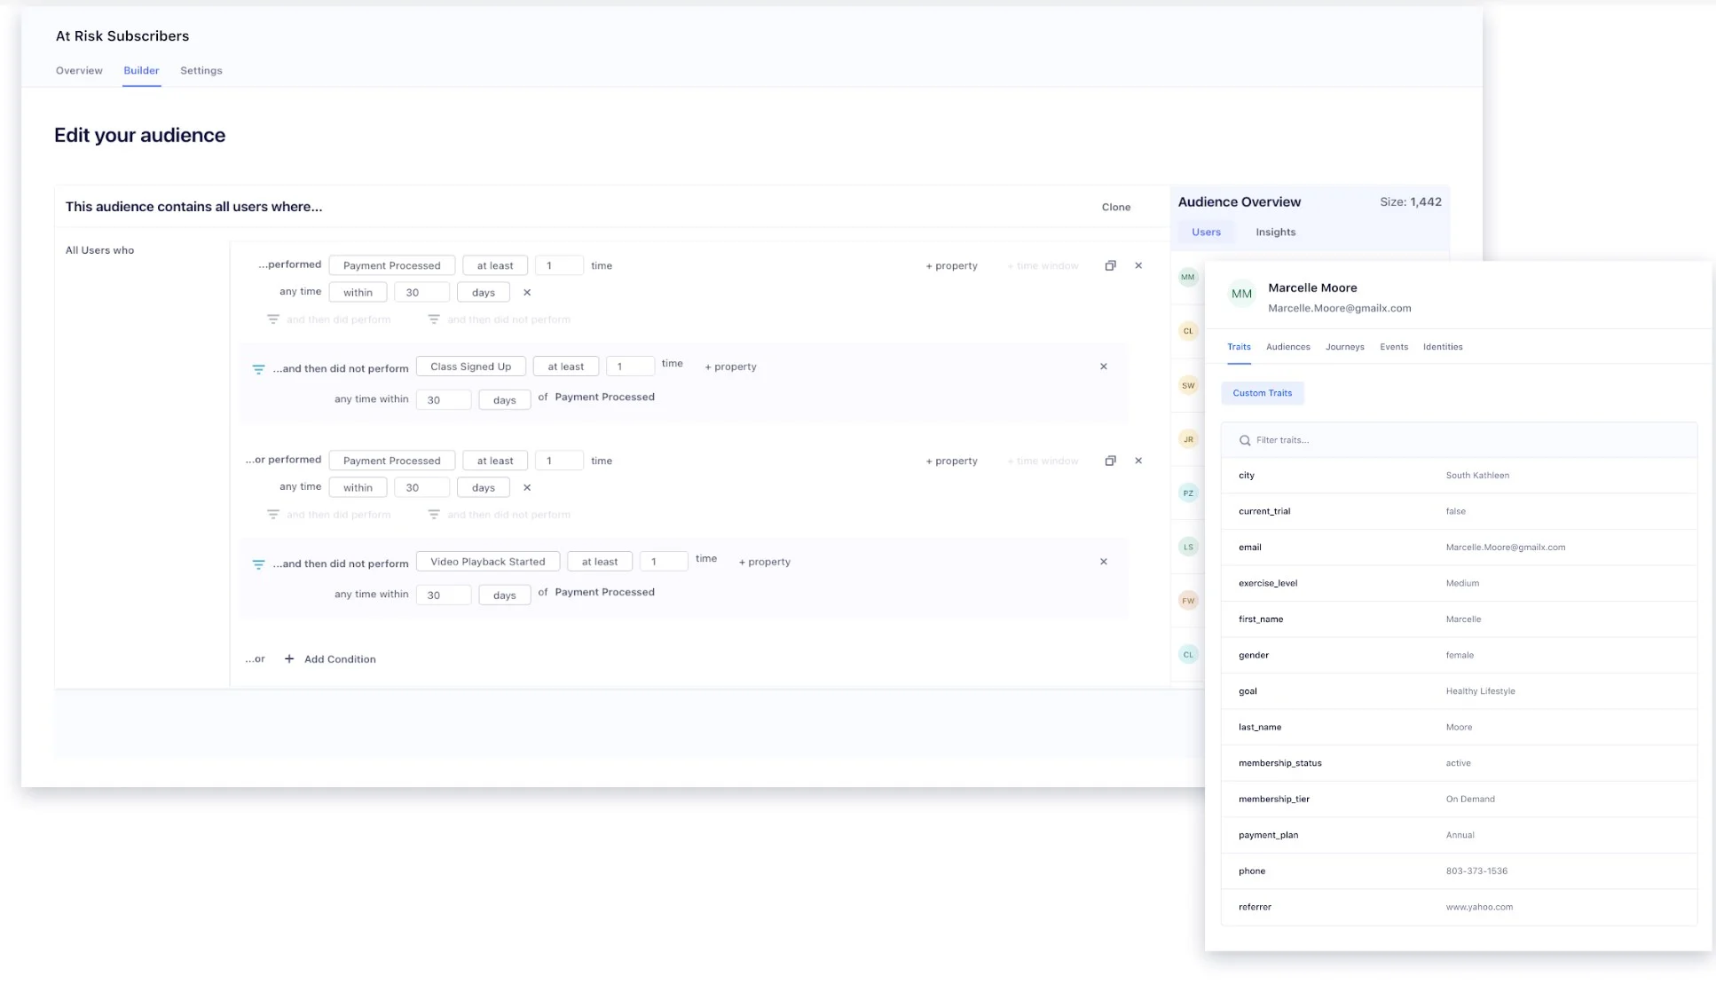Expand the at least frequency dropdown
This screenshot has height=985, width=1716.
[x=494, y=265]
